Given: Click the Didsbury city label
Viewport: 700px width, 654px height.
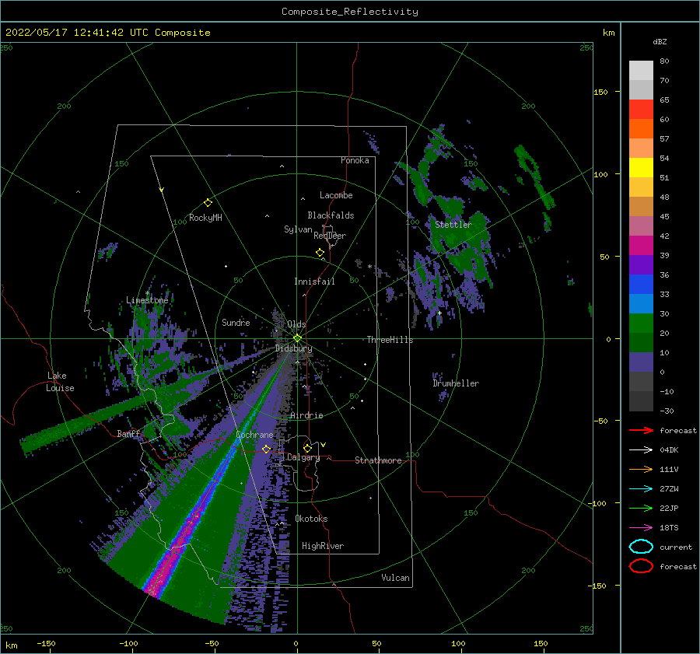Looking at the screenshot, I should [x=293, y=348].
